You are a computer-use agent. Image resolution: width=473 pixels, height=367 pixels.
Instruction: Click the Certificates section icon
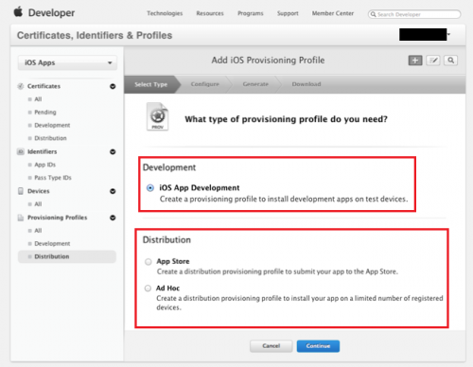point(21,86)
